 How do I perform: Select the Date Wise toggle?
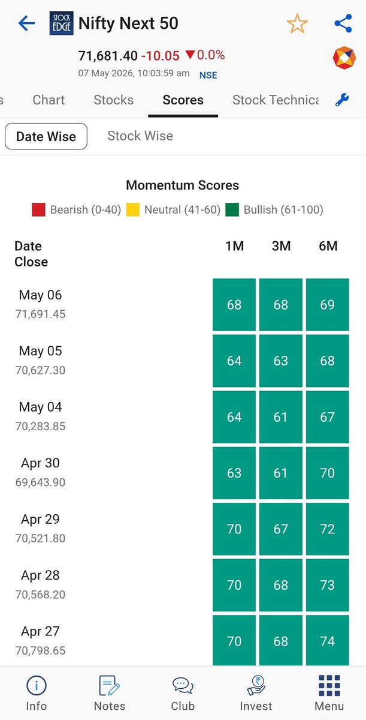pyautogui.click(x=46, y=136)
